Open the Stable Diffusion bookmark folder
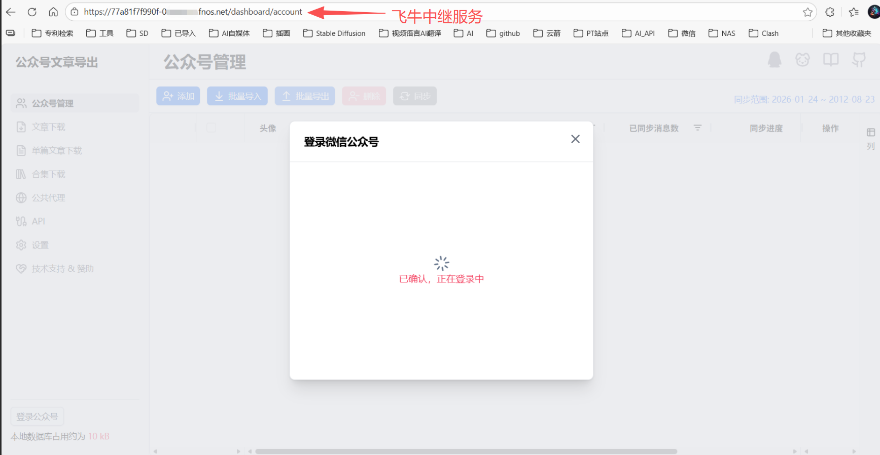This screenshot has height=455, width=880. click(334, 33)
